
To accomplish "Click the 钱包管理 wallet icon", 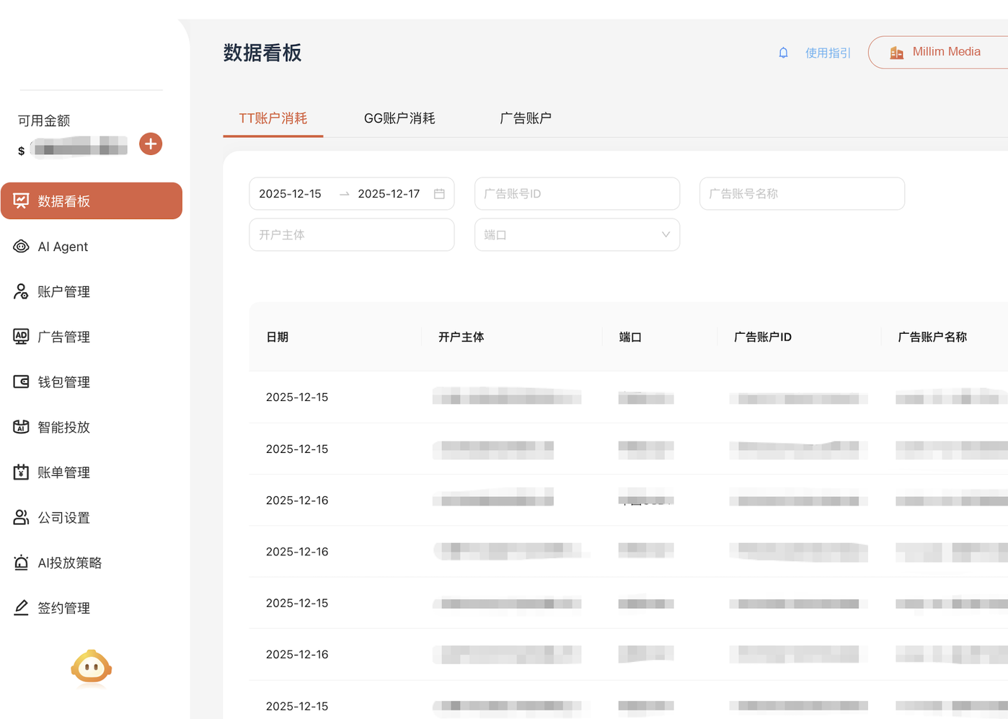I will click(x=21, y=381).
